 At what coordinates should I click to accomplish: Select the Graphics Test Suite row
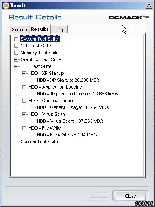click(x=41, y=59)
